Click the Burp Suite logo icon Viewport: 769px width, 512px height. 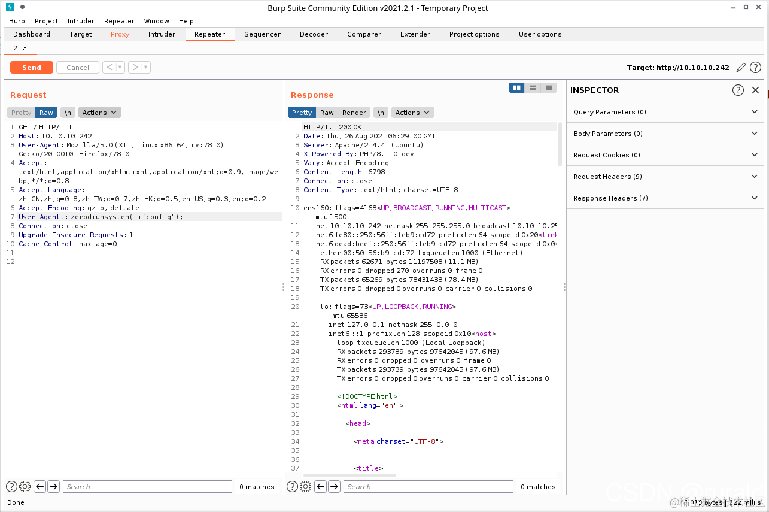coord(10,7)
